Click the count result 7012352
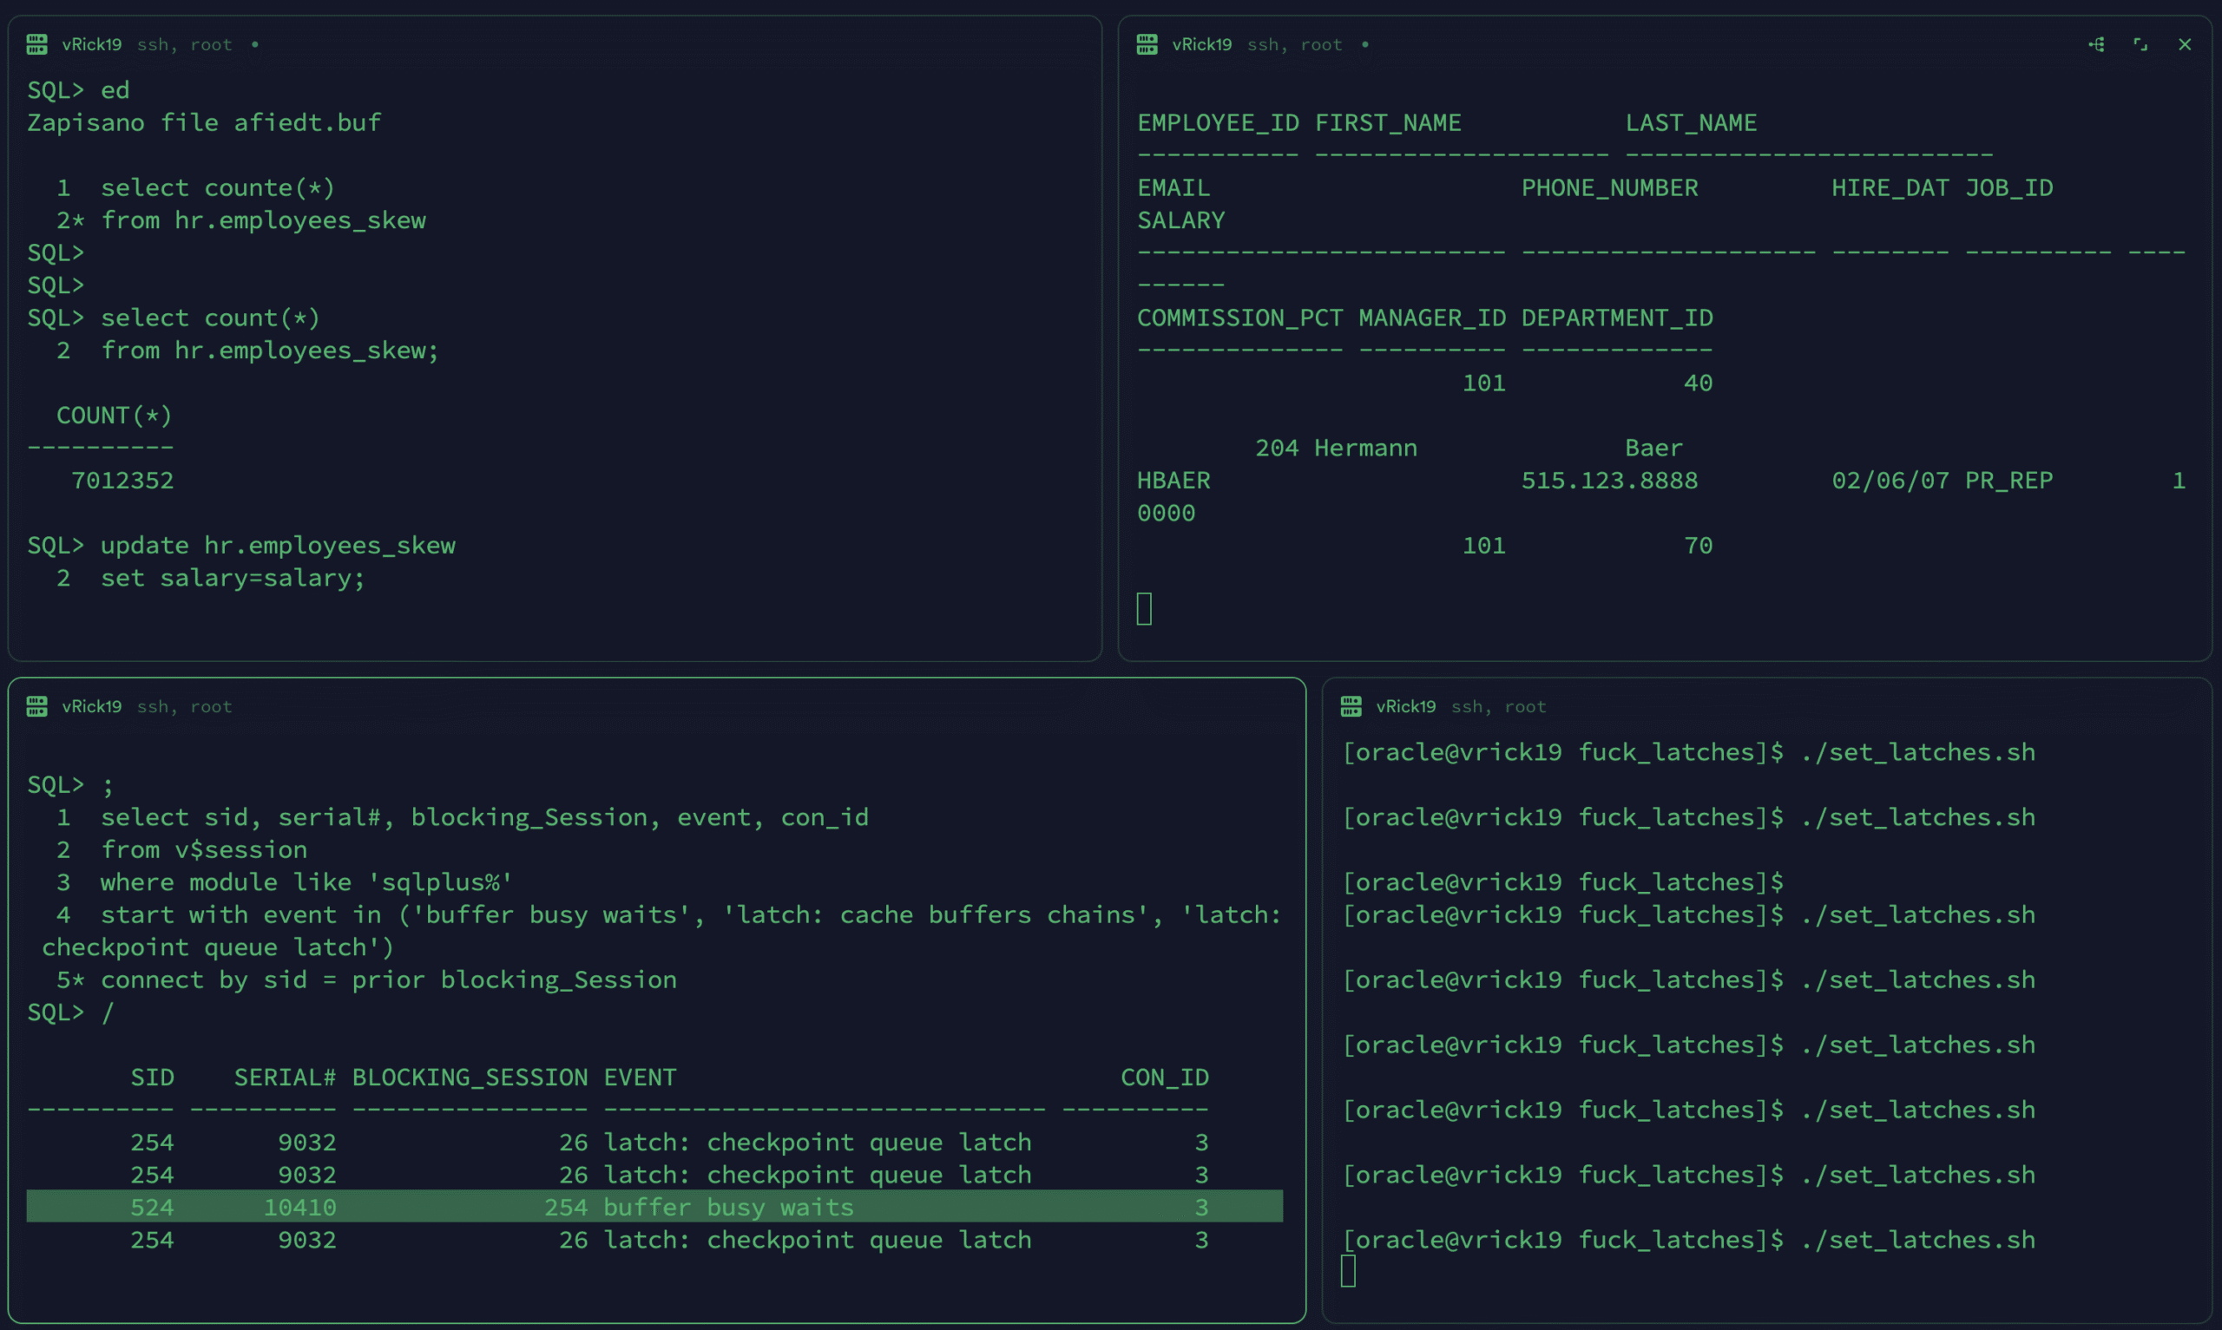This screenshot has width=2222, height=1330. (122, 481)
